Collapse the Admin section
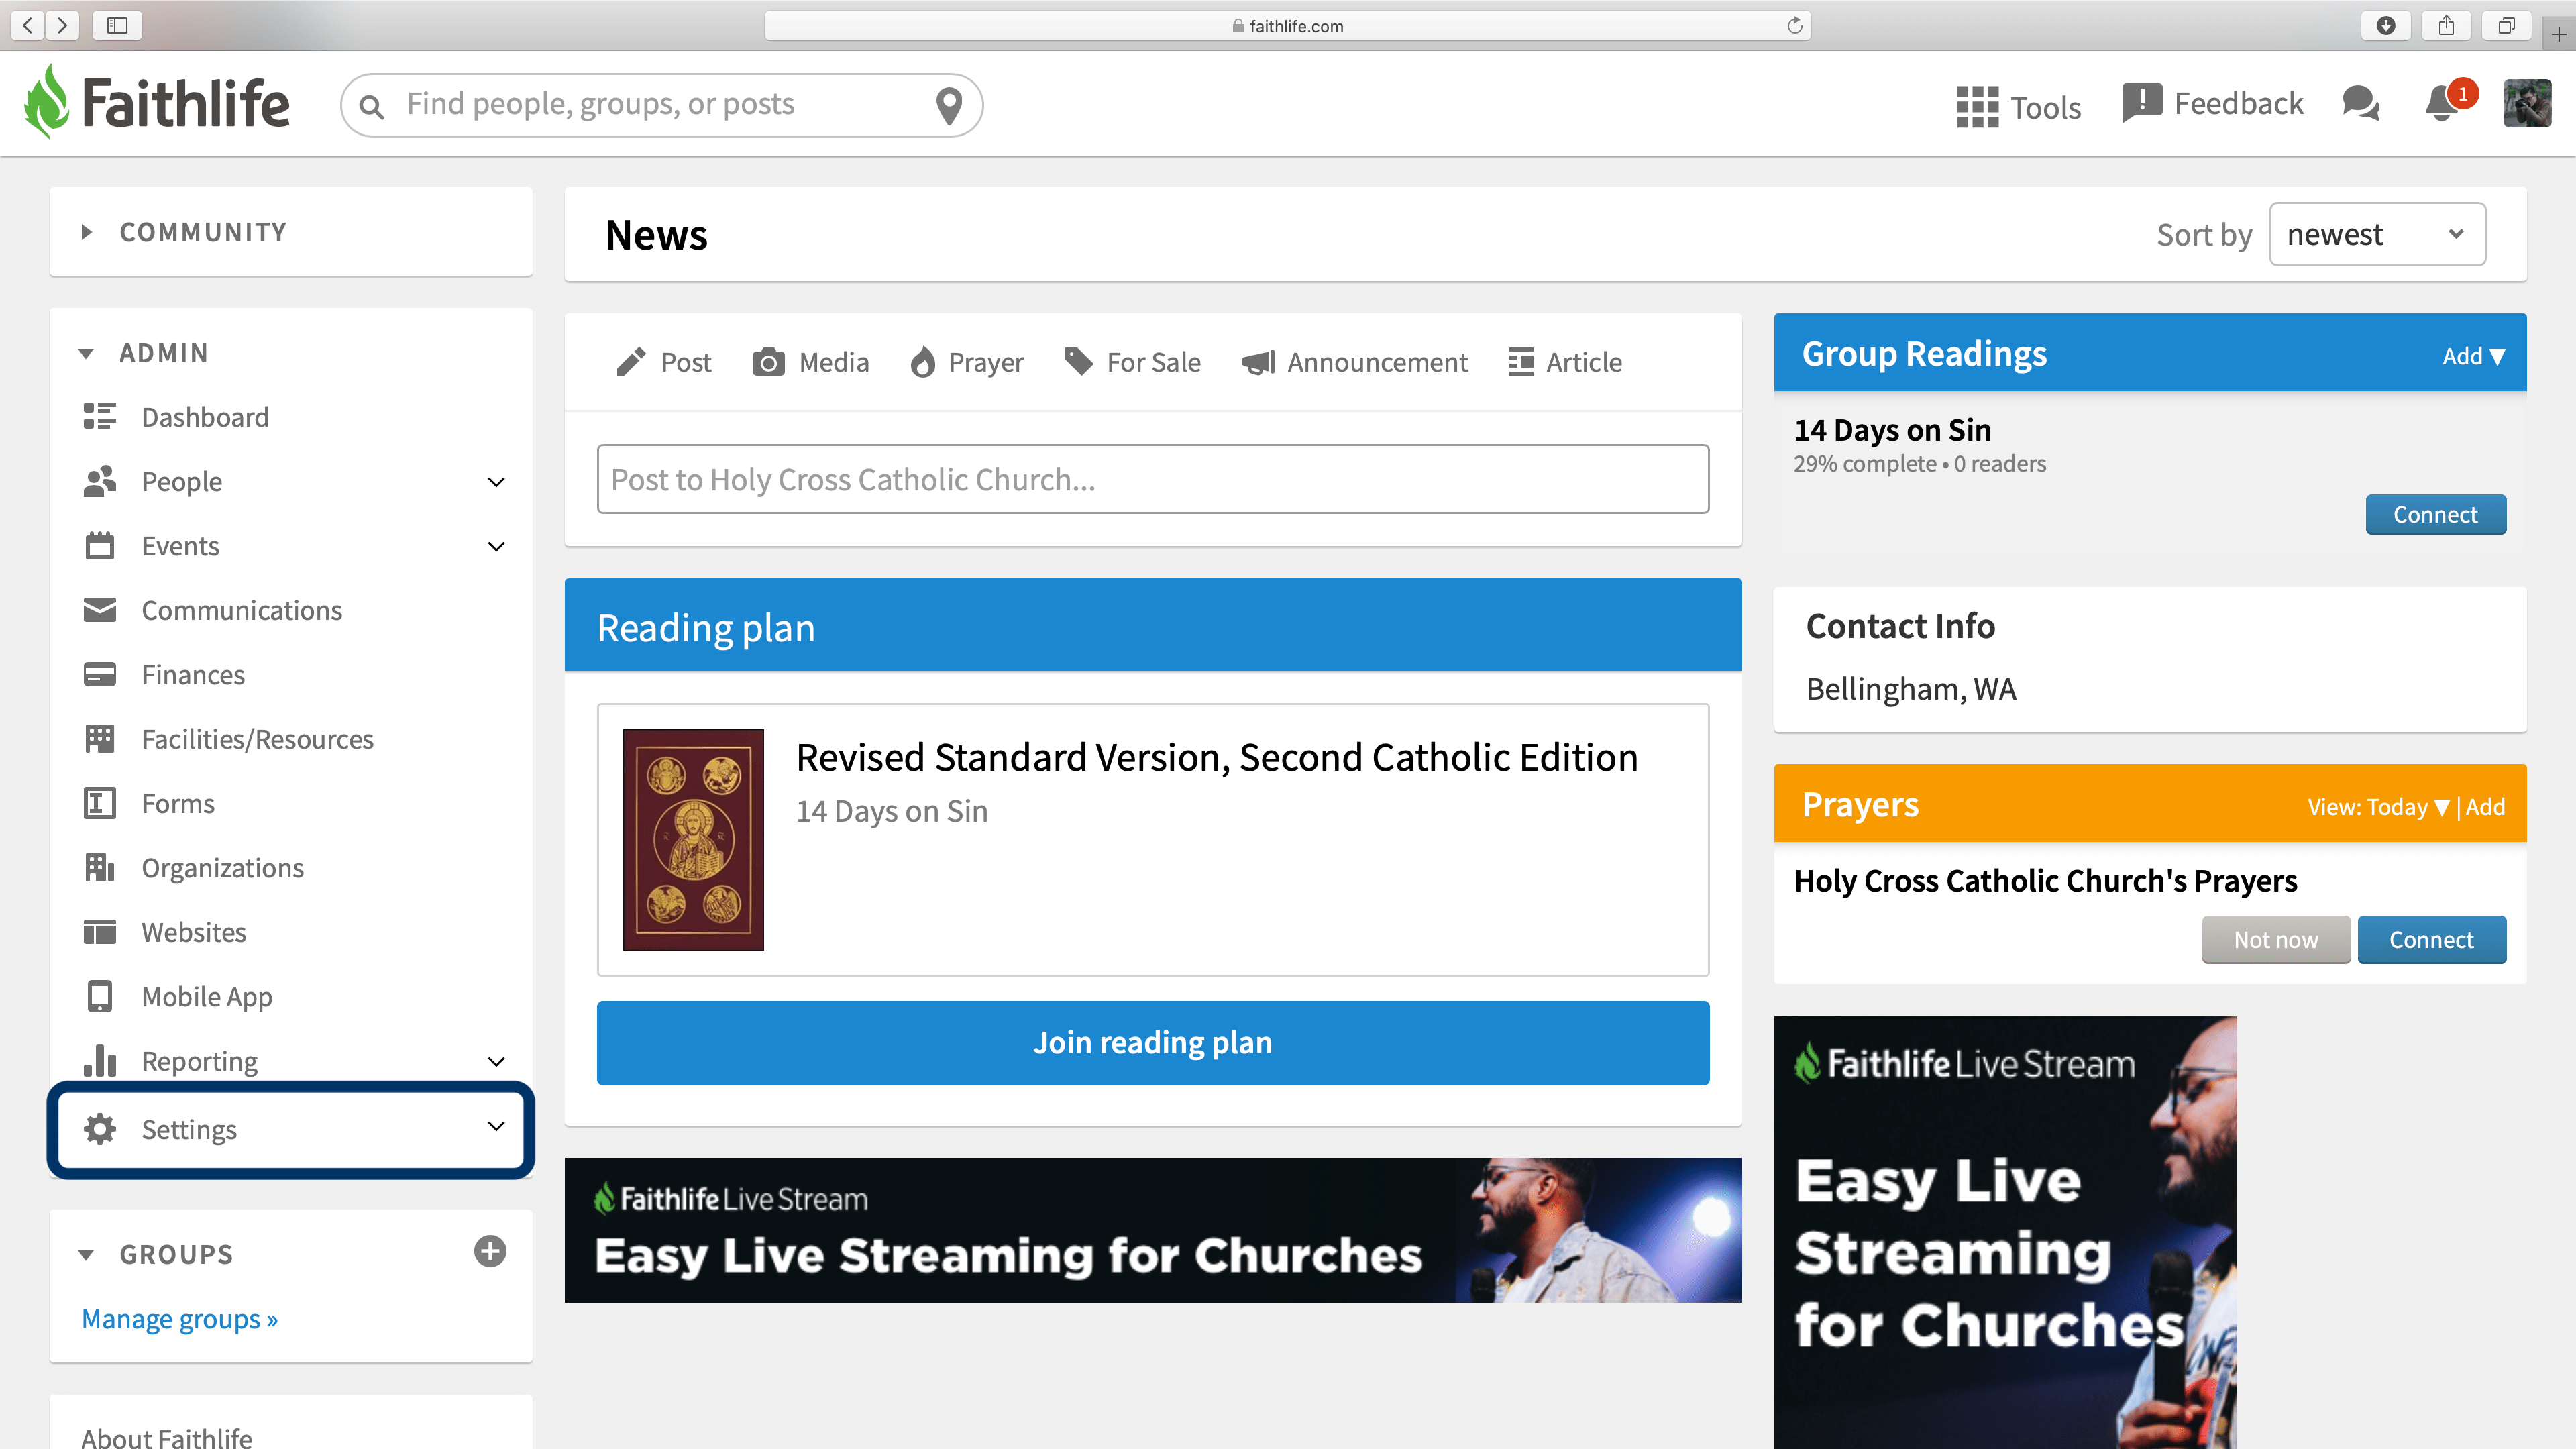 86,353
